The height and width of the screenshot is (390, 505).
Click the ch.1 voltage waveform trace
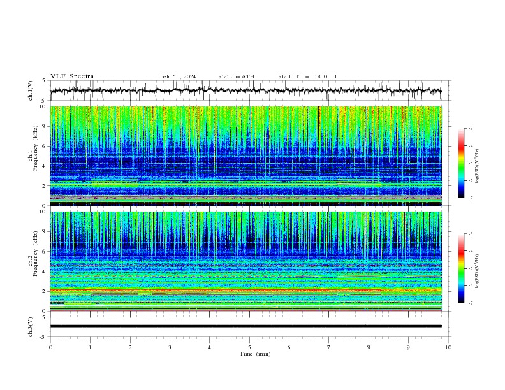pos(245,90)
